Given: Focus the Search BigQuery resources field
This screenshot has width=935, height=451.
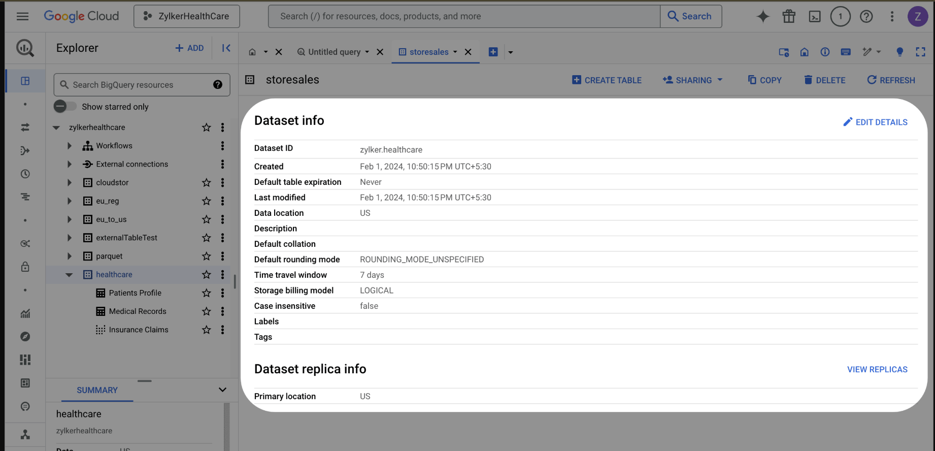Looking at the screenshot, I should [137, 85].
